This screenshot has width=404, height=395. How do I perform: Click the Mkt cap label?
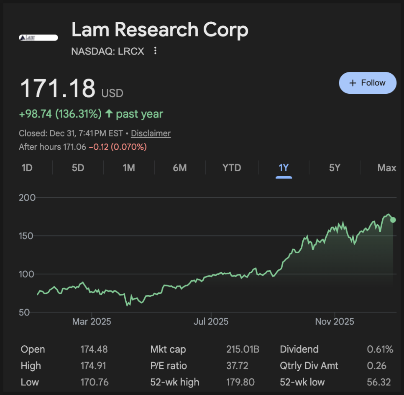[x=168, y=349]
